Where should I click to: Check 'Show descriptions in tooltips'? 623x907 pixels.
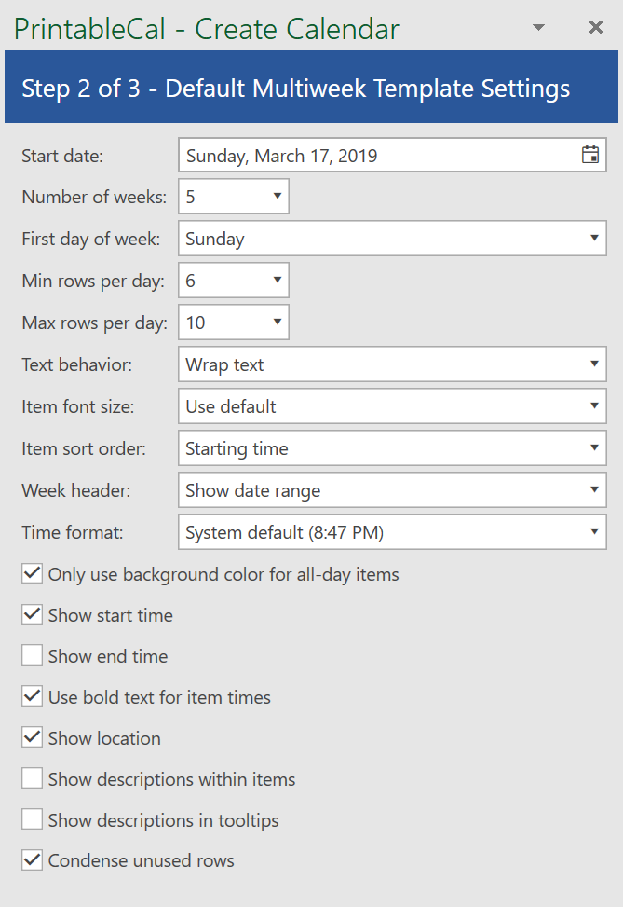[32, 819]
